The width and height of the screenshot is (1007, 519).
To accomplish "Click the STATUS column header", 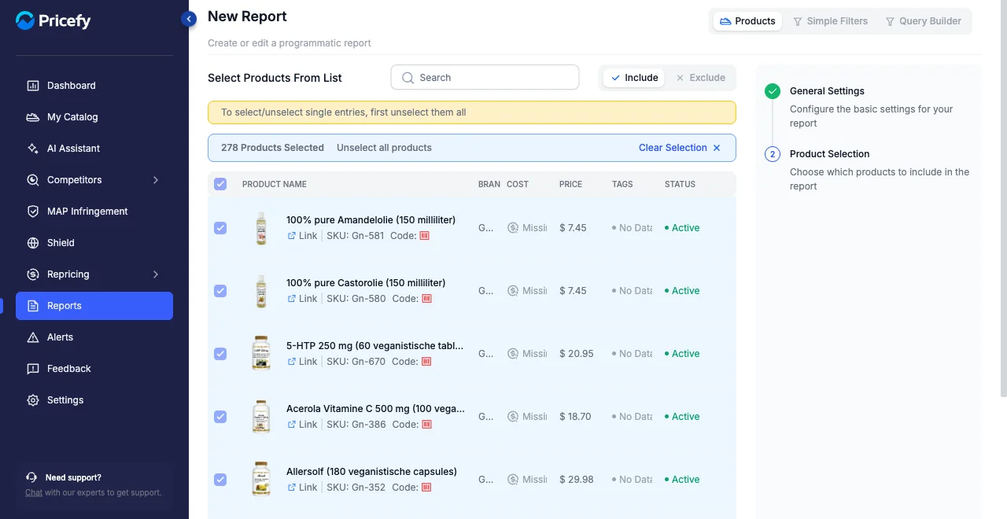I will click(x=680, y=184).
